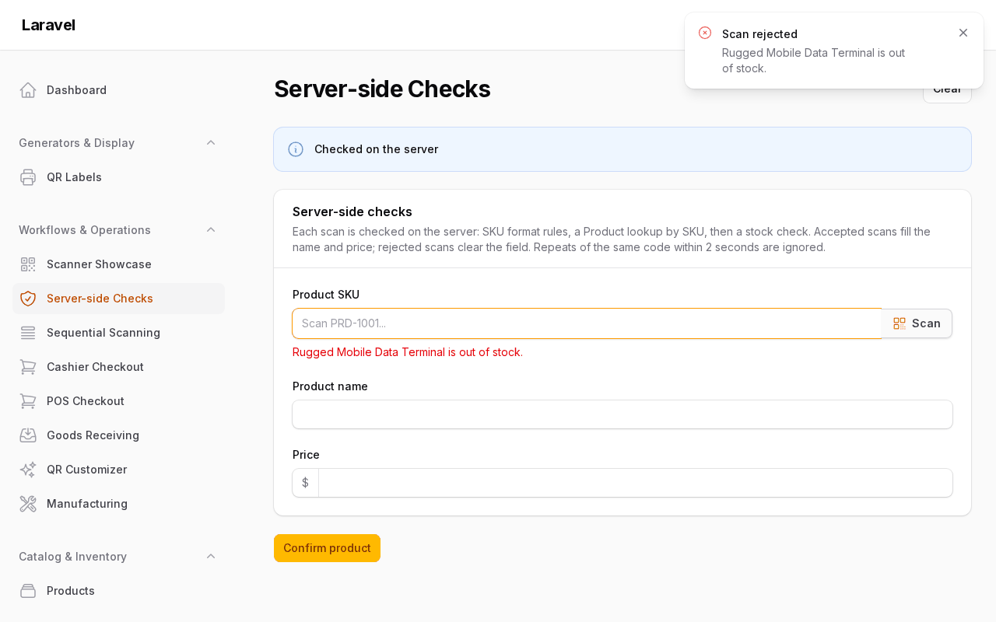
Task: Click the Confirm product button
Action: [x=327, y=548]
